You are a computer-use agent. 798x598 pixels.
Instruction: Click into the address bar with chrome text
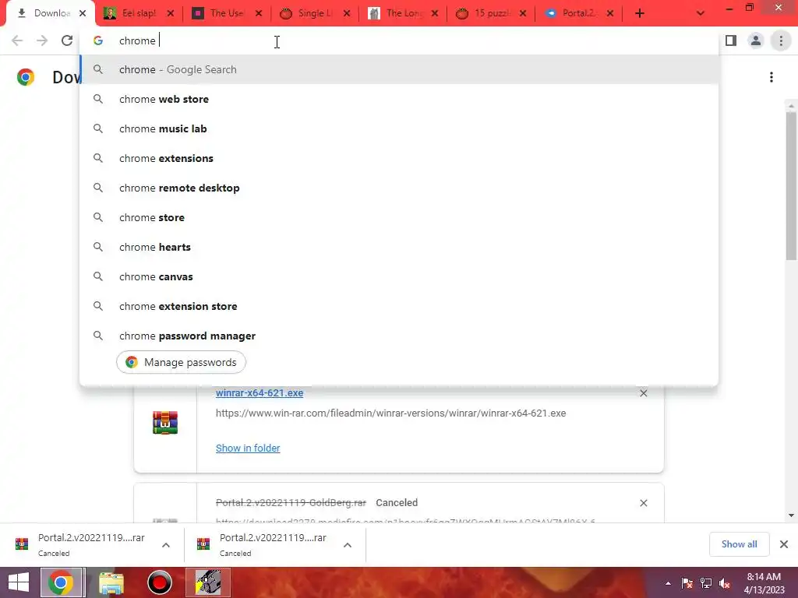coord(399,40)
